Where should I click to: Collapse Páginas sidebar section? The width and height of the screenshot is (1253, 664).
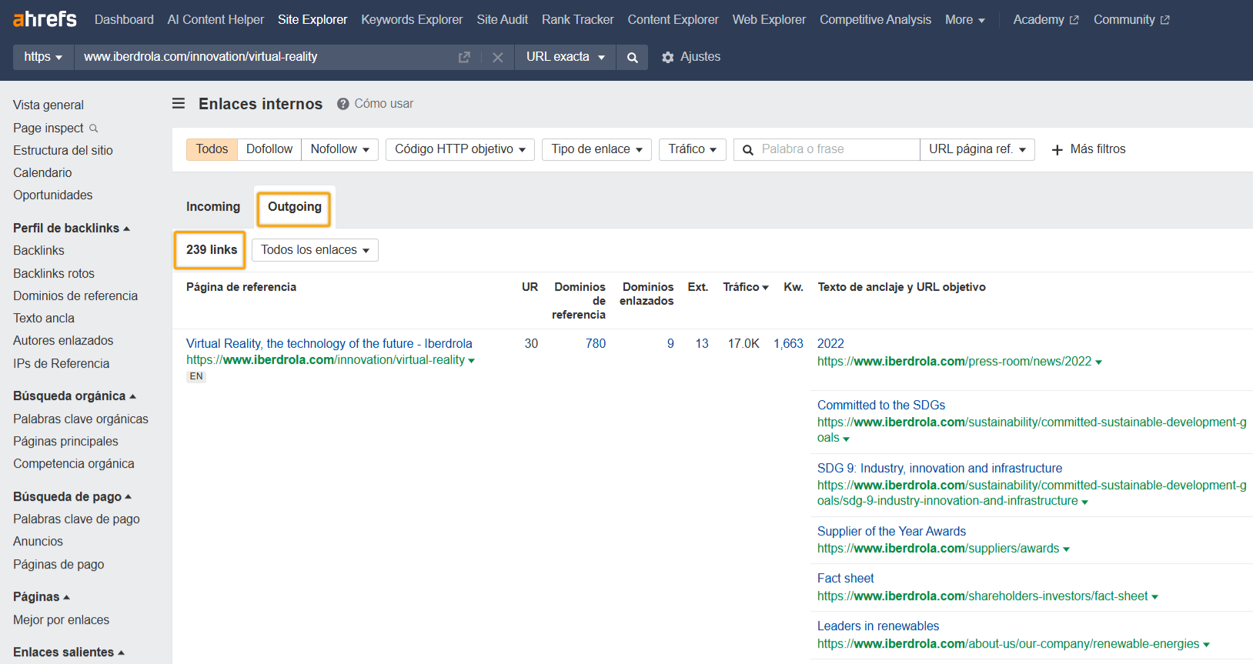pyautogui.click(x=42, y=597)
